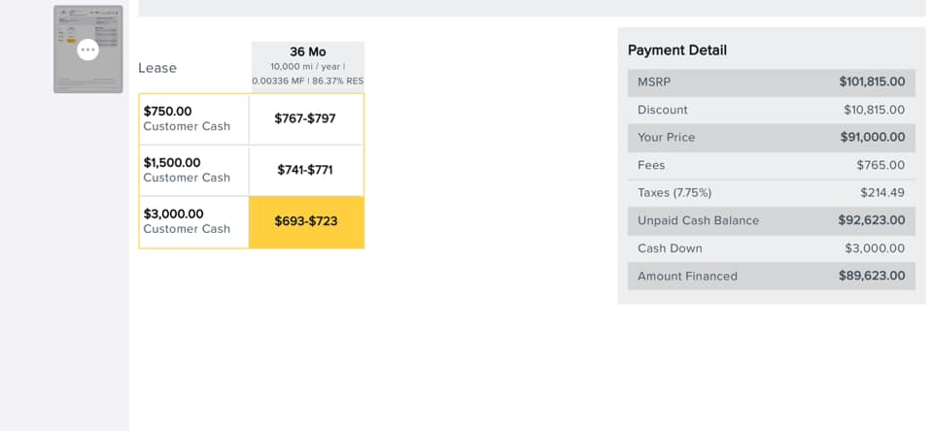Click the Amount Financed row
The image size is (933, 431).
point(771,276)
